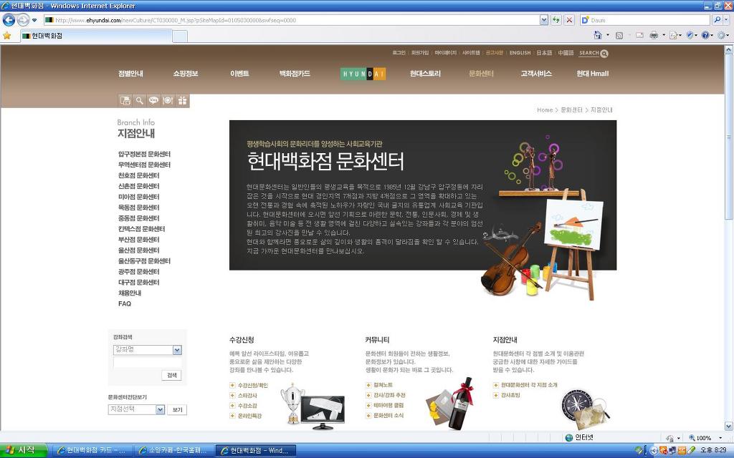The width and height of the screenshot is (734, 458).
Task: Click the 강사초빙 link
Action: (x=510, y=395)
